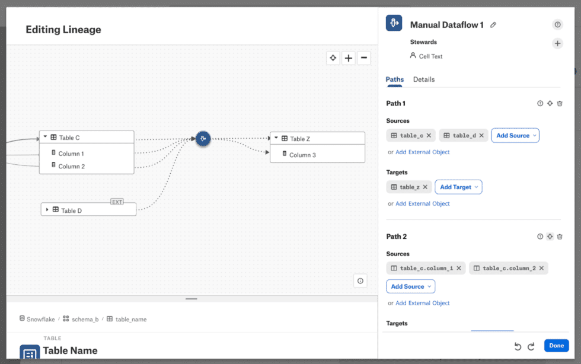Undo the last lineage edit
581x364 pixels.
pos(516,346)
